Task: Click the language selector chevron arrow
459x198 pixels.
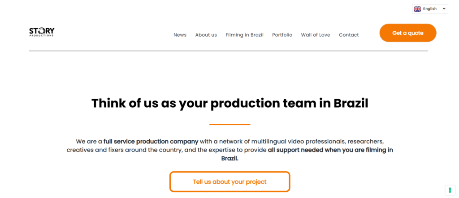Action: tap(444, 9)
